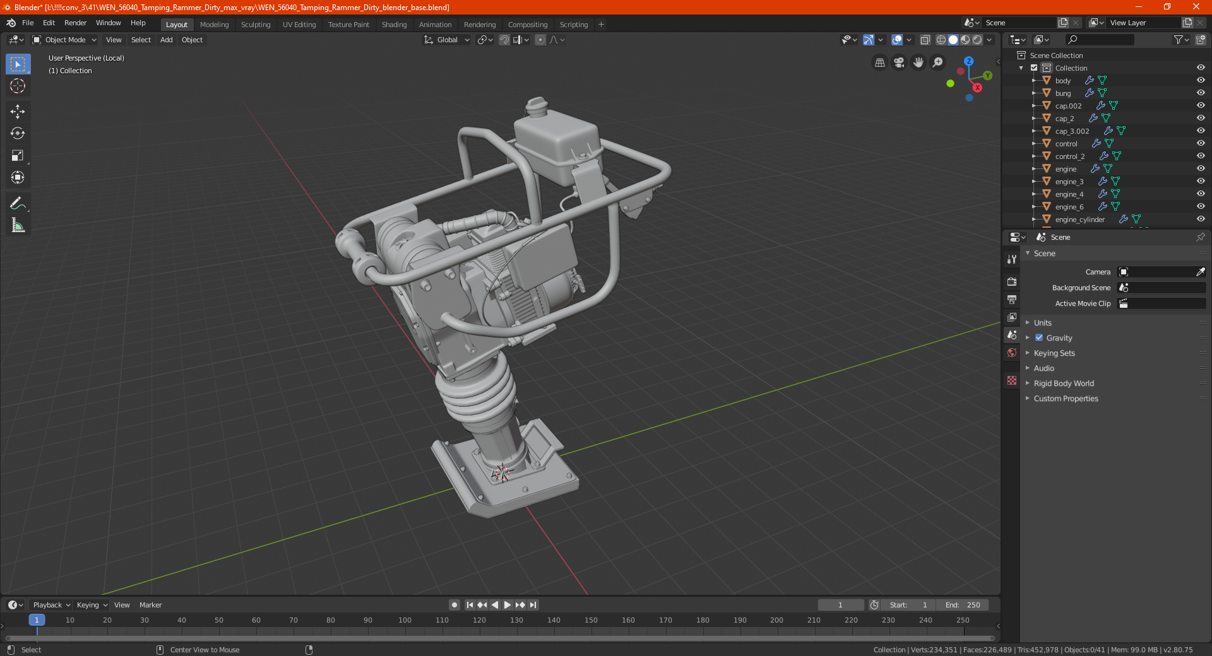Open the Object Mode dropdown
1212x656 pixels.
64,40
